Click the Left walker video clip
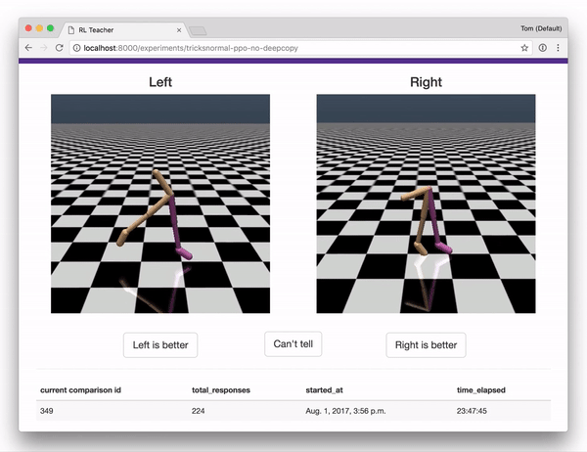587x452 pixels. [x=160, y=203]
